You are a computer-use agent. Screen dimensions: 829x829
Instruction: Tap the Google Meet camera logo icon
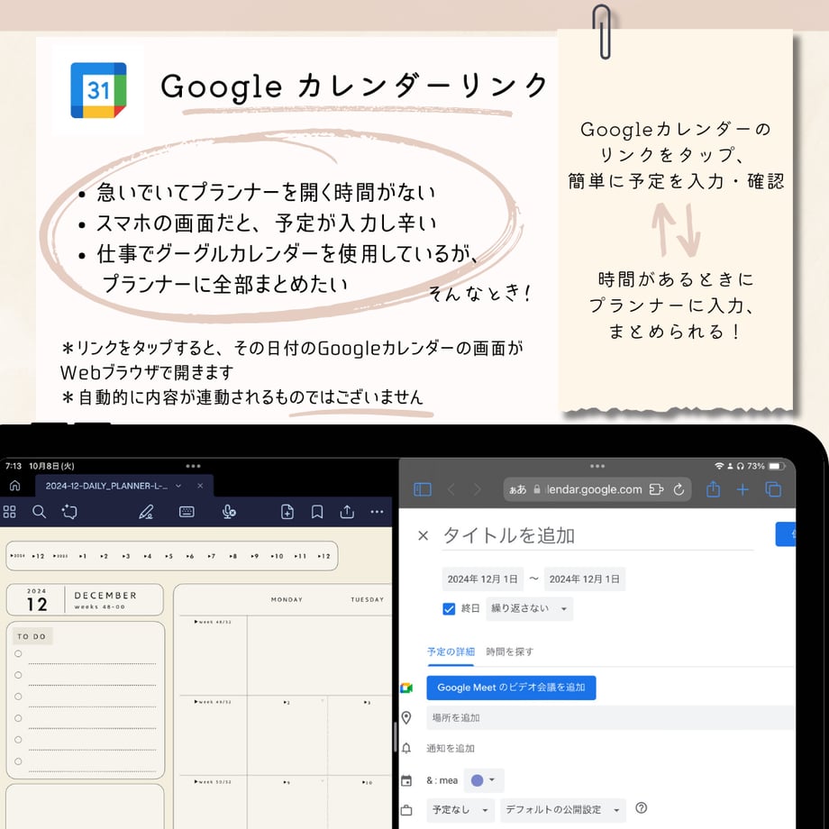(406, 688)
